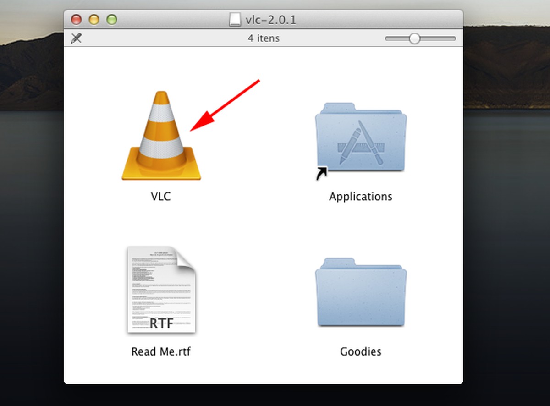Click the vlc-2.0.1 window title
The height and width of the screenshot is (406, 550).
(x=269, y=20)
